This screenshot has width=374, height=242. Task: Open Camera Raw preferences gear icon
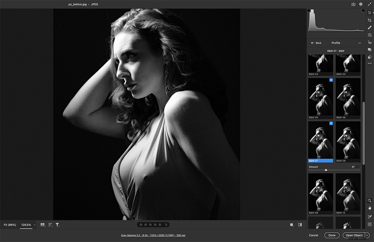pyautogui.click(x=361, y=4)
